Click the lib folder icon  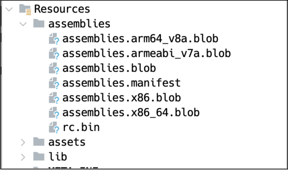[x=39, y=157]
